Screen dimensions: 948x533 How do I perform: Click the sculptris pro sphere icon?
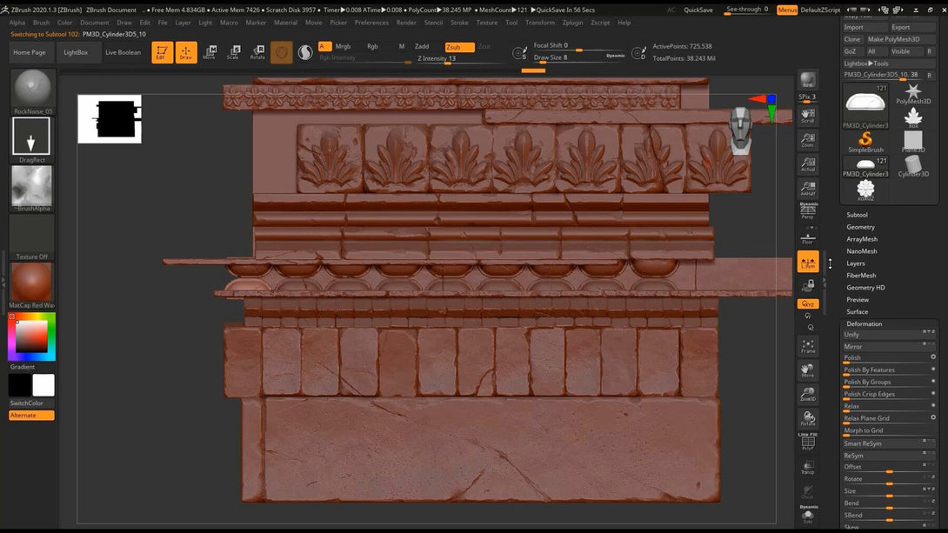pos(281,52)
